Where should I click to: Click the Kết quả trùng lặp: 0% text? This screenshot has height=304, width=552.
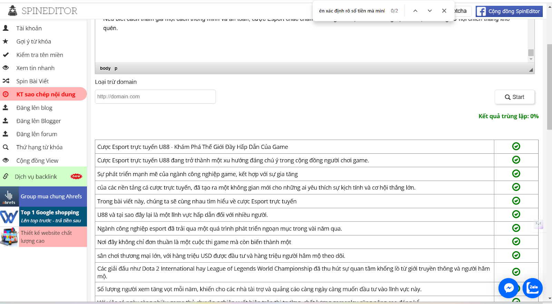point(509,116)
